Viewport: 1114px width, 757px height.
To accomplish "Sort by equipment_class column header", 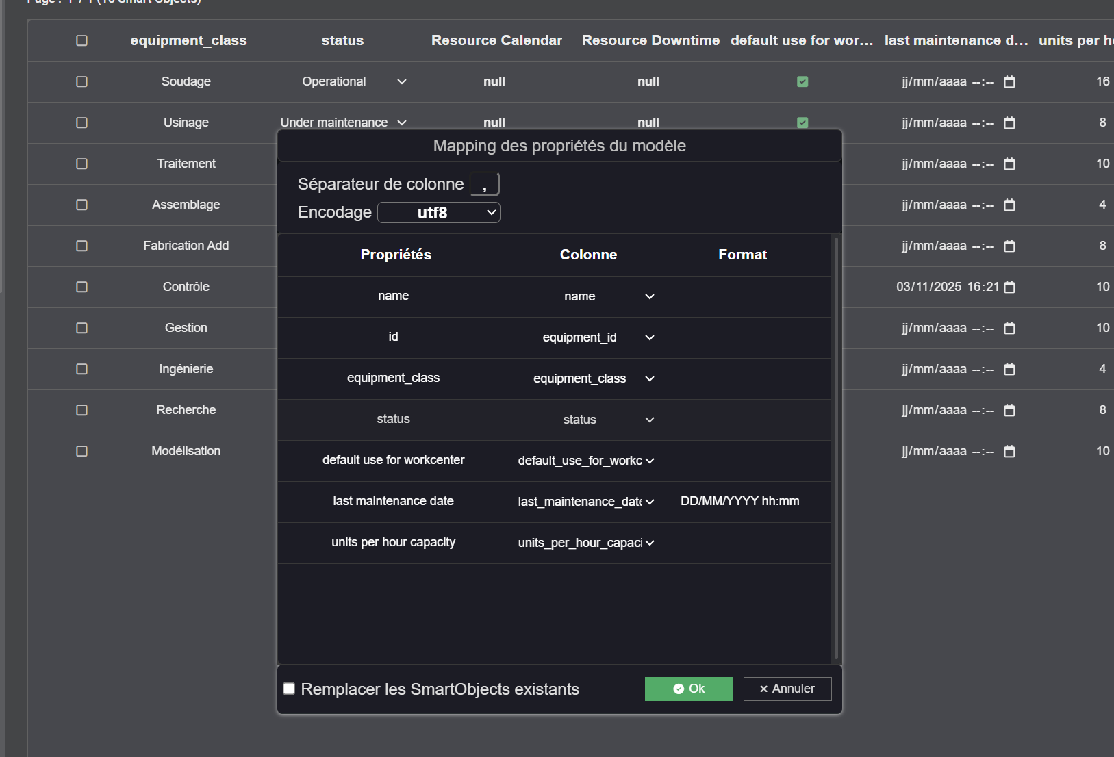I will point(188,40).
